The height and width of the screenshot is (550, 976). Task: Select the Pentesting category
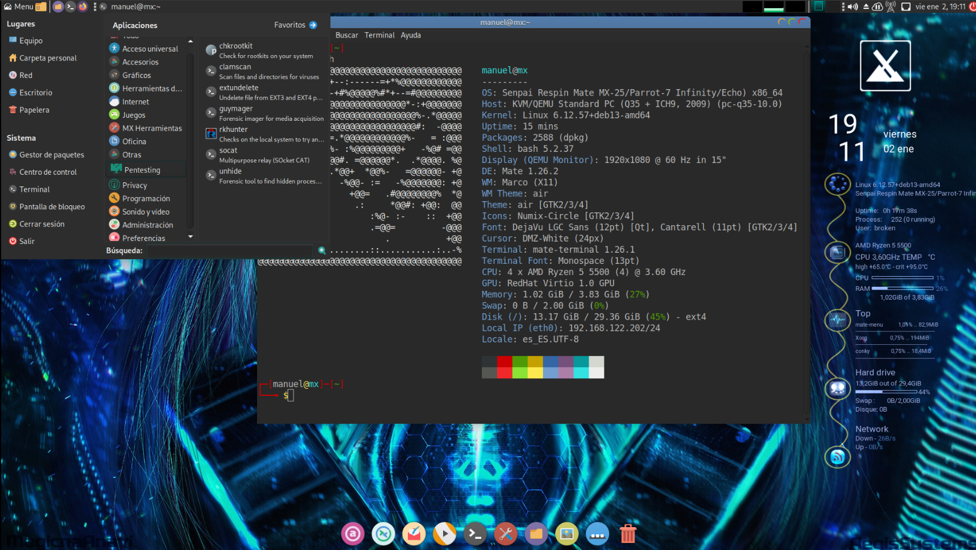click(142, 170)
